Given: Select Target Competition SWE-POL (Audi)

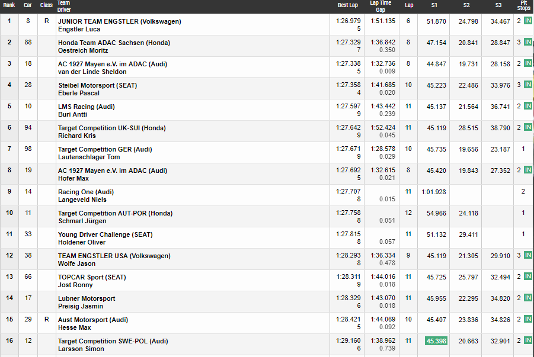Looking at the screenshot, I should click(113, 342).
